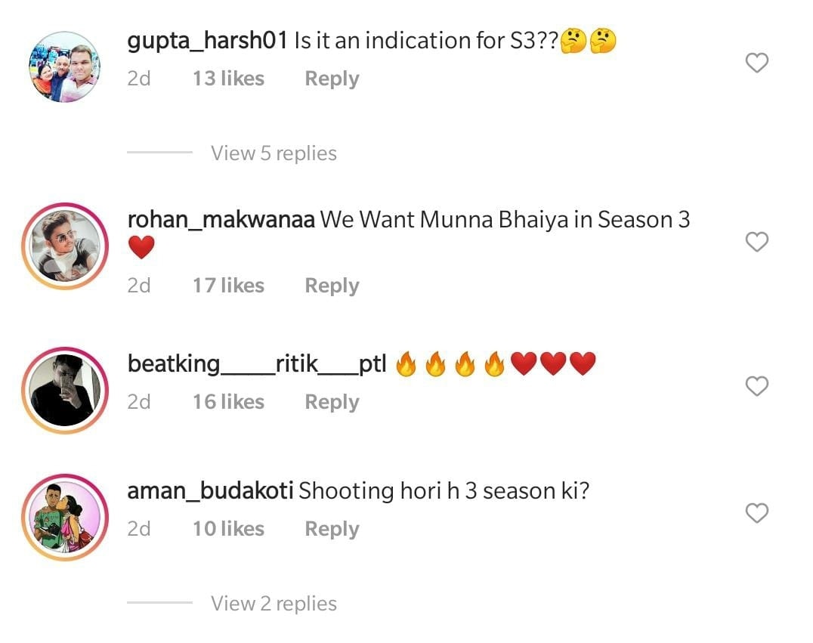
Task: Open aman_budakoti username link
Action: (211, 490)
